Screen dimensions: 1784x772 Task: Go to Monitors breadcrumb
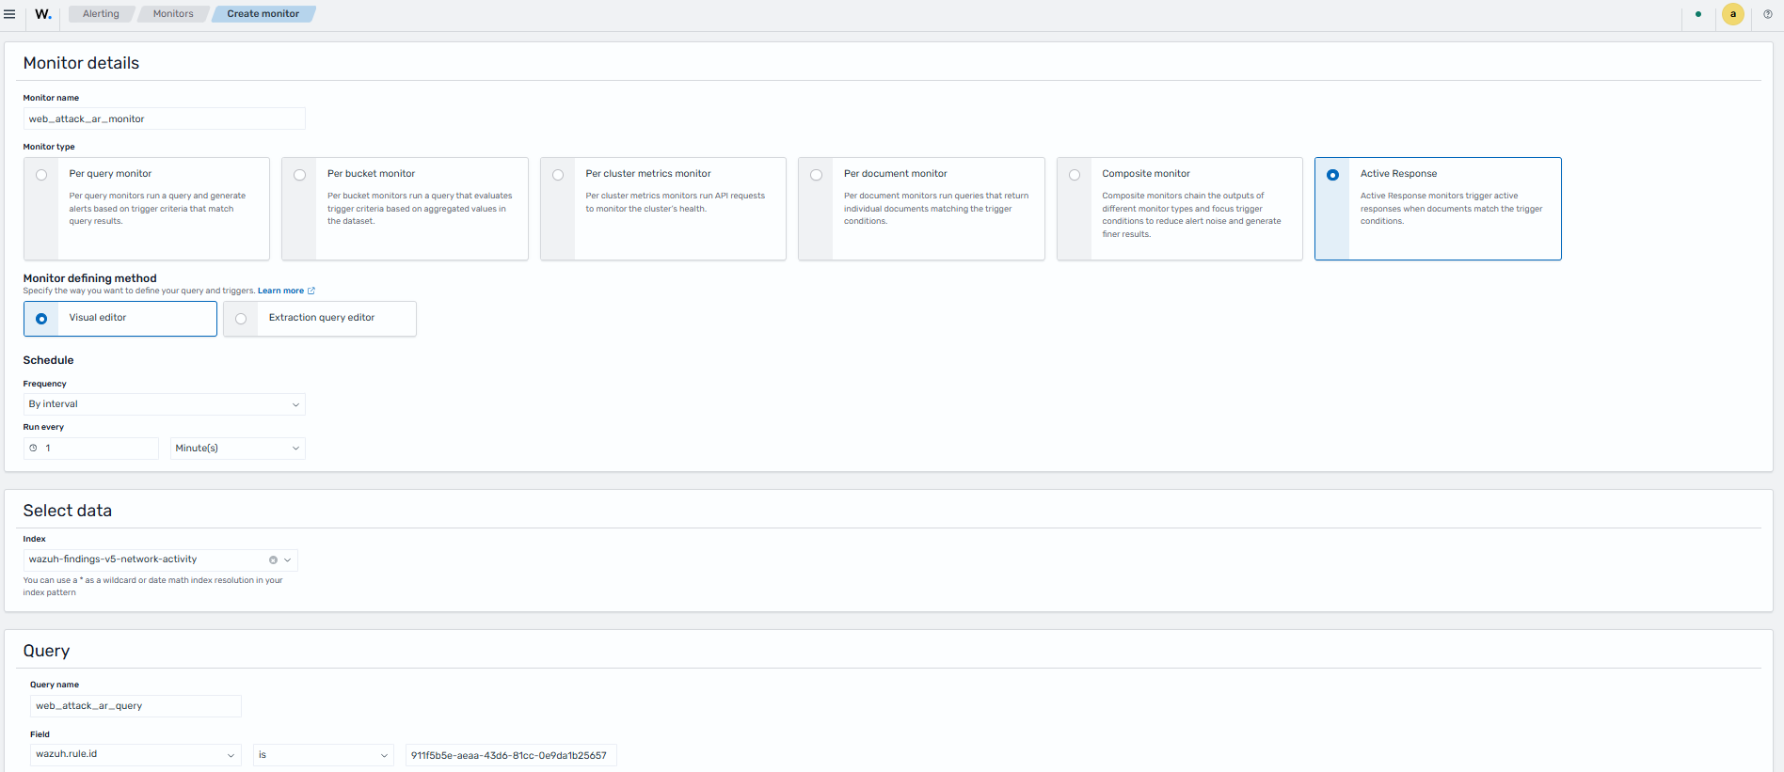[x=173, y=14]
